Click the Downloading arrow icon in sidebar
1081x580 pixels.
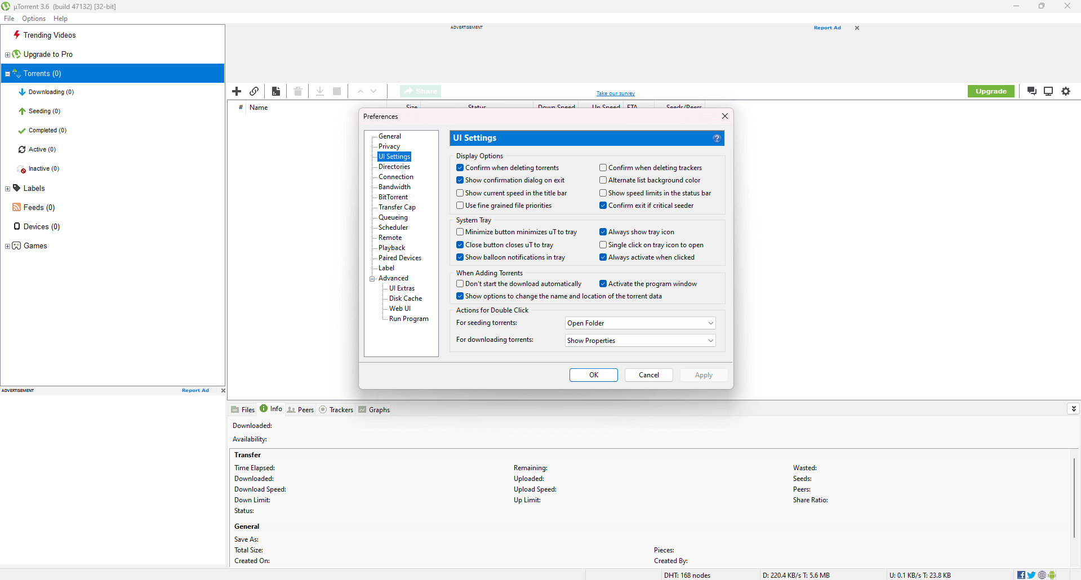(x=22, y=92)
